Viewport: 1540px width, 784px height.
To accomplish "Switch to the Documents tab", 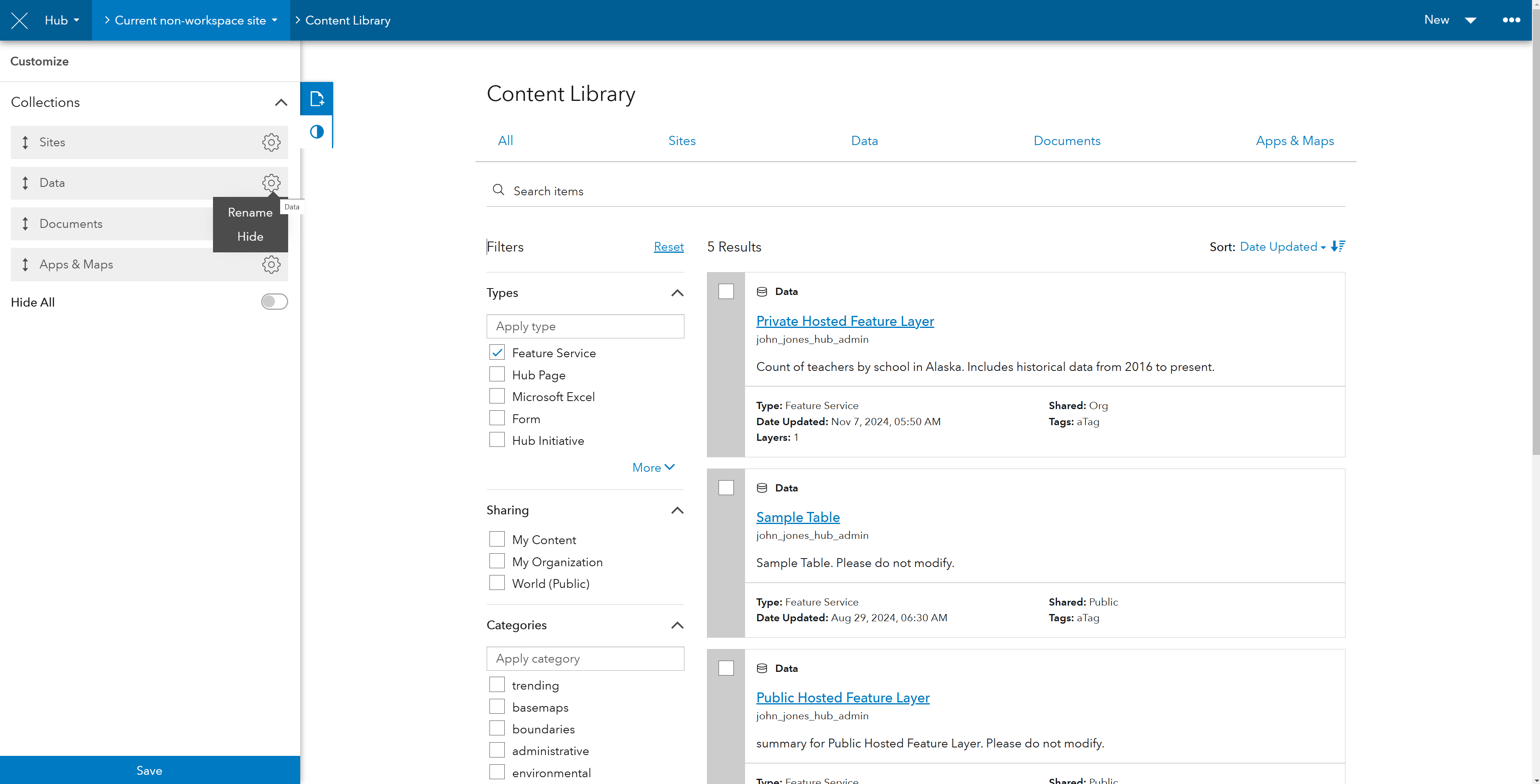I will 1067,141.
